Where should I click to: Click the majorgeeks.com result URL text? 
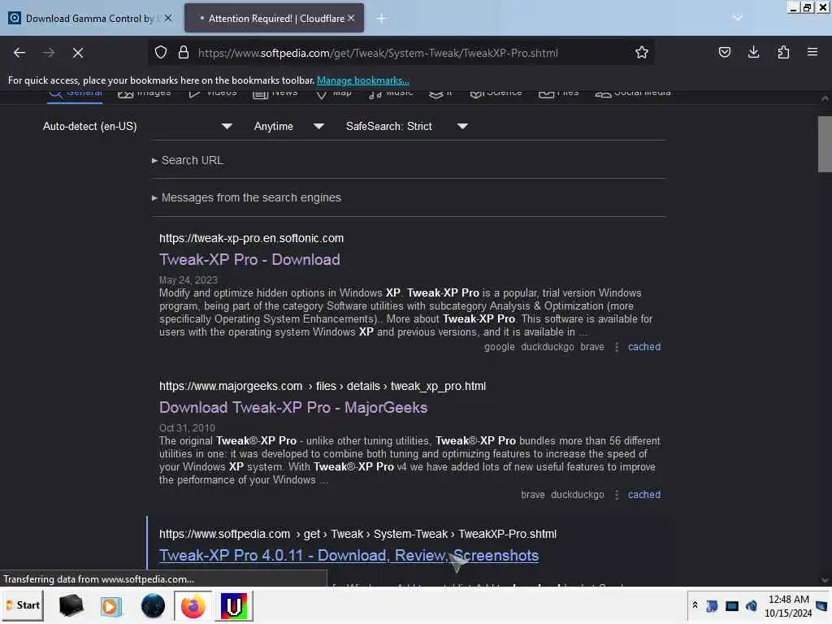(322, 386)
